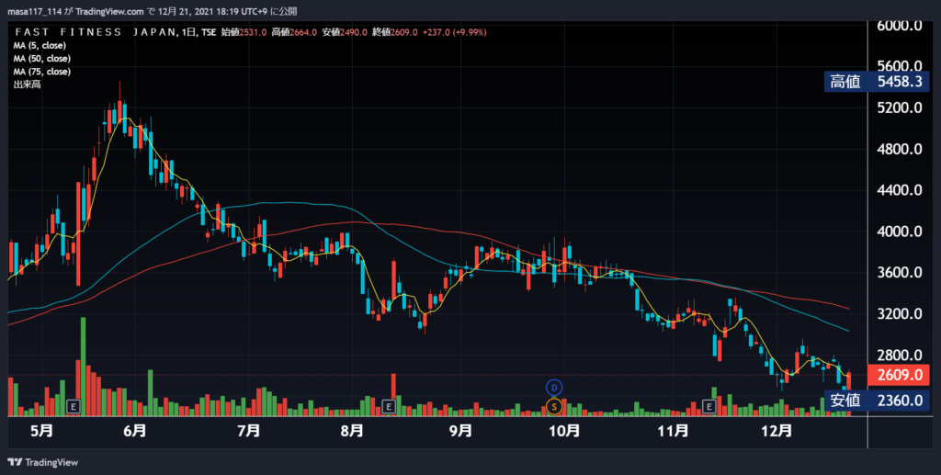Click the E earnings marker in November

pyautogui.click(x=709, y=407)
